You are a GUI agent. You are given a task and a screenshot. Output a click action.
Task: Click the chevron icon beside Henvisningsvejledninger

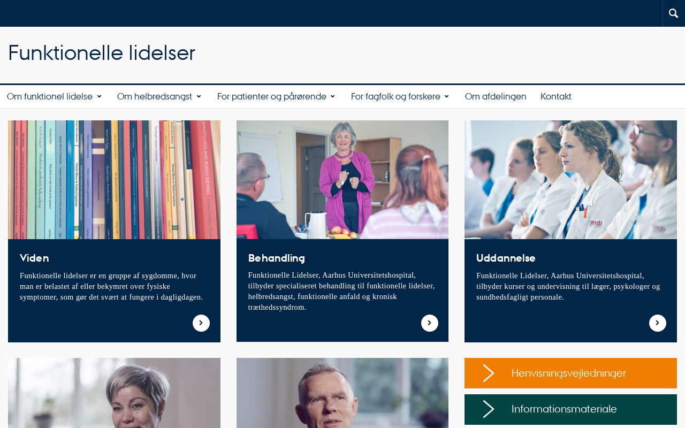click(488, 373)
